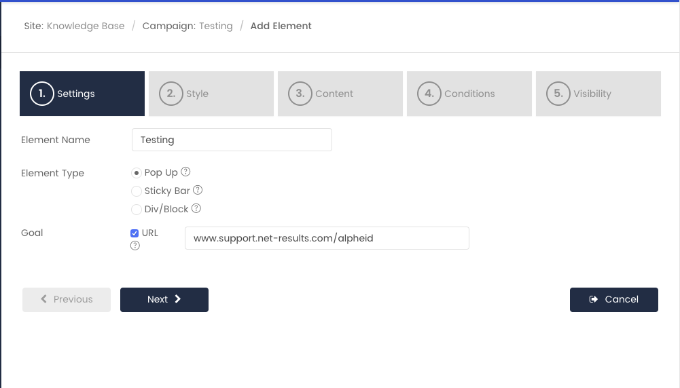Viewport: 680px width, 388px height.
Task: Click the Element Name text field
Action: (232, 140)
